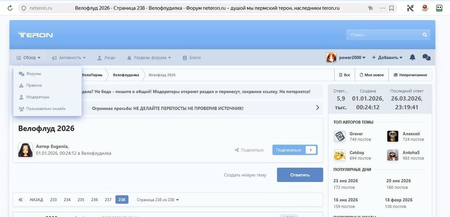
Task: Open the Мое новое stream
Action: 372,75
